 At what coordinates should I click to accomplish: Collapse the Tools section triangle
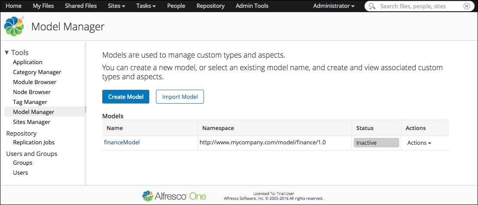point(7,53)
